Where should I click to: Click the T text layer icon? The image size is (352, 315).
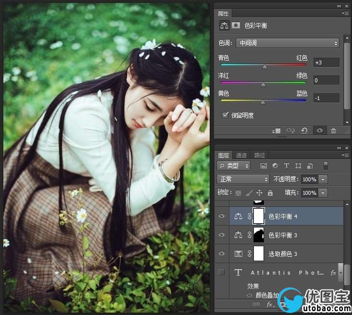pyautogui.click(x=238, y=272)
